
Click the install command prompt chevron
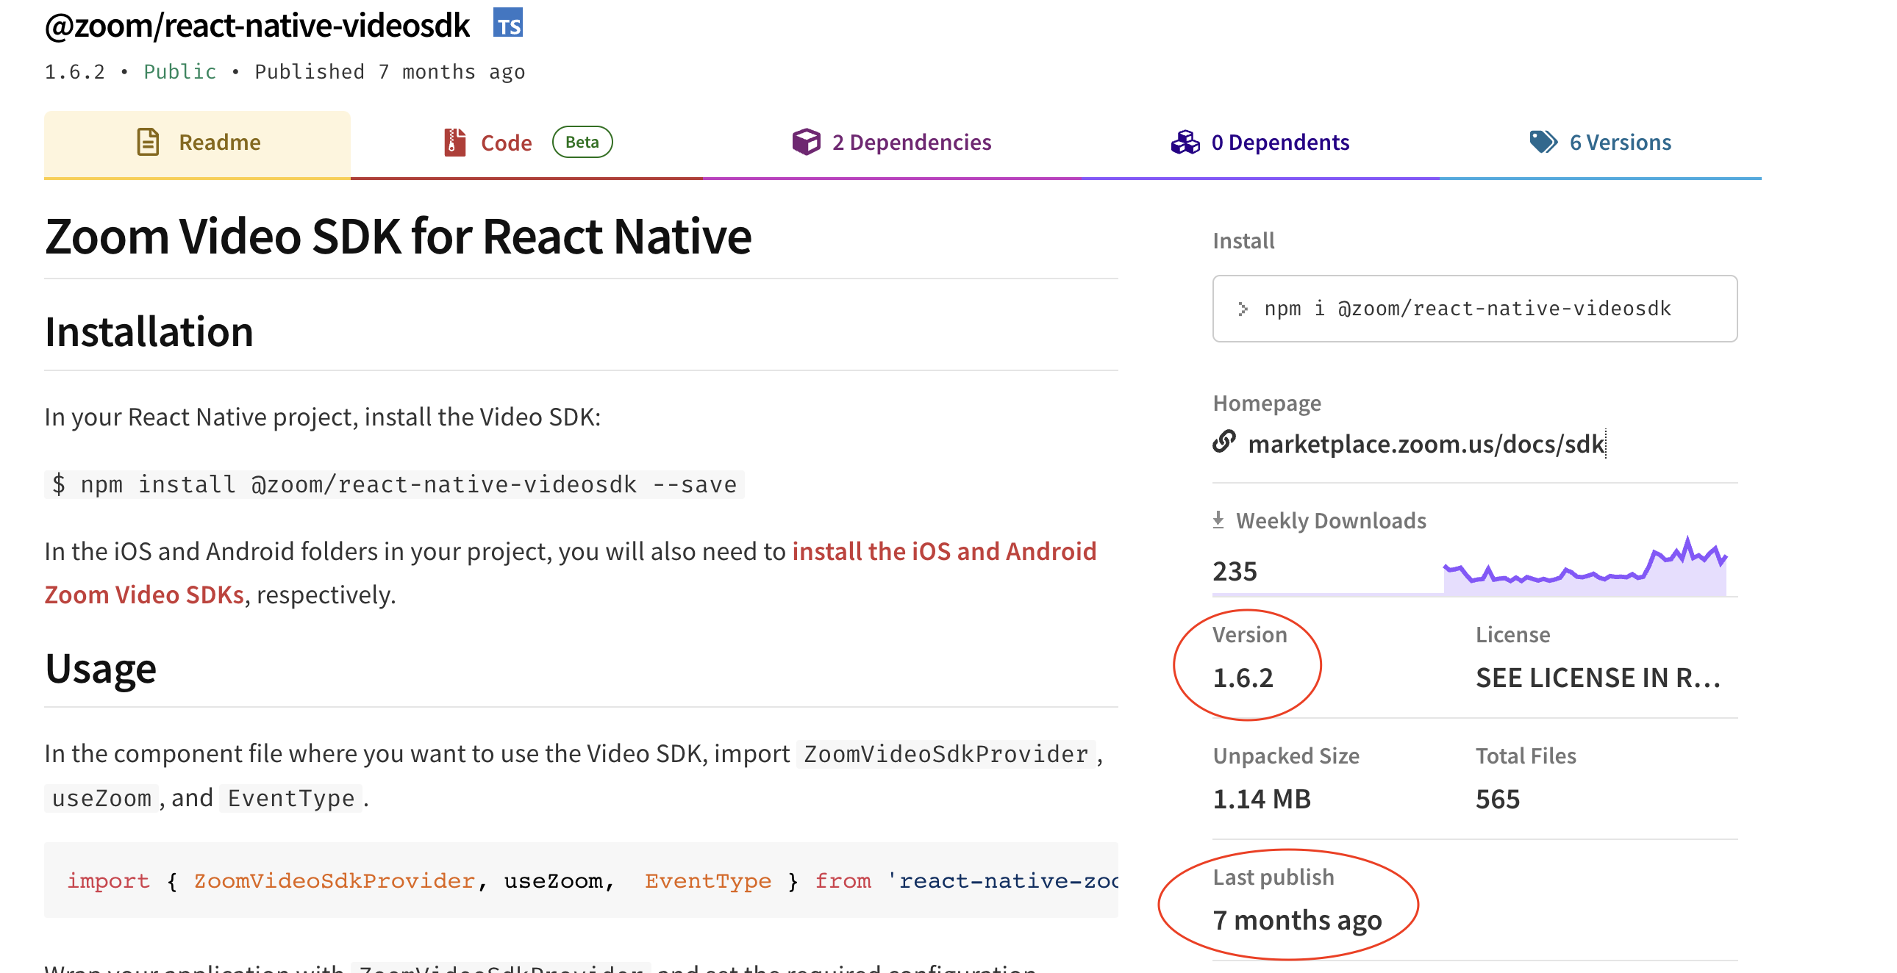pos(1243,309)
